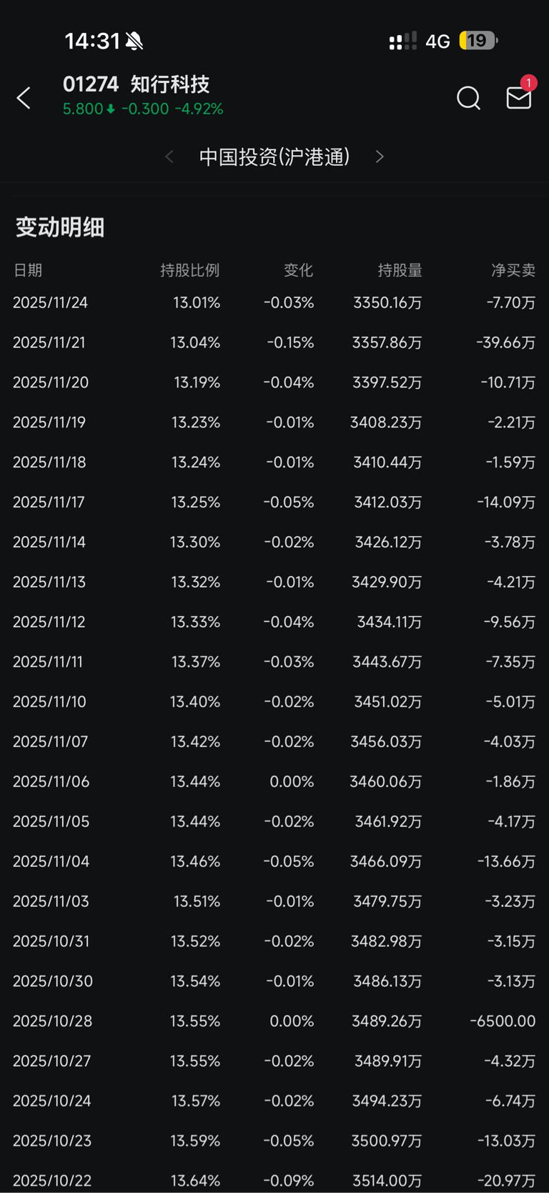The width and height of the screenshot is (549, 1193).
Task: Go to next shareholder with right chevron
Action: [380, 157]
